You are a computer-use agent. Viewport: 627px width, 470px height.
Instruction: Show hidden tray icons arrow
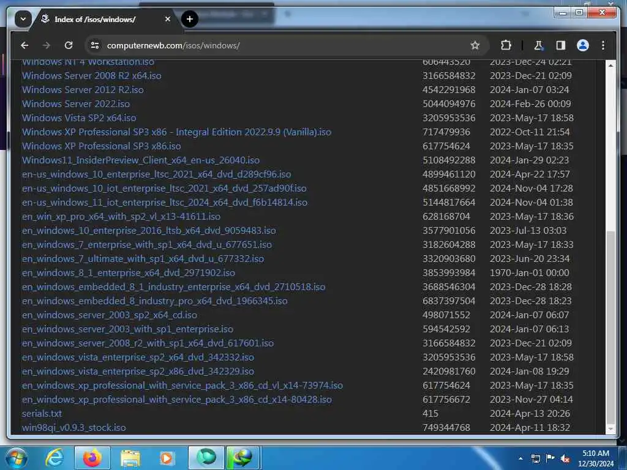tap(520, 458)
